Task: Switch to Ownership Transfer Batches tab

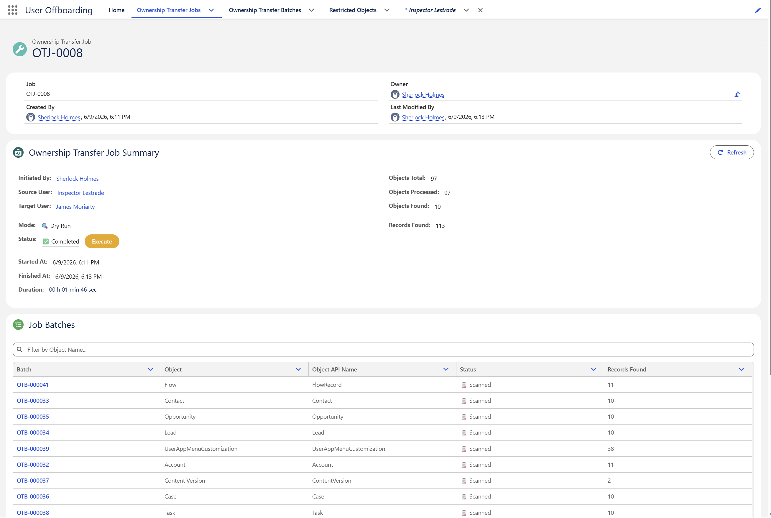Action: click(264, 10)
